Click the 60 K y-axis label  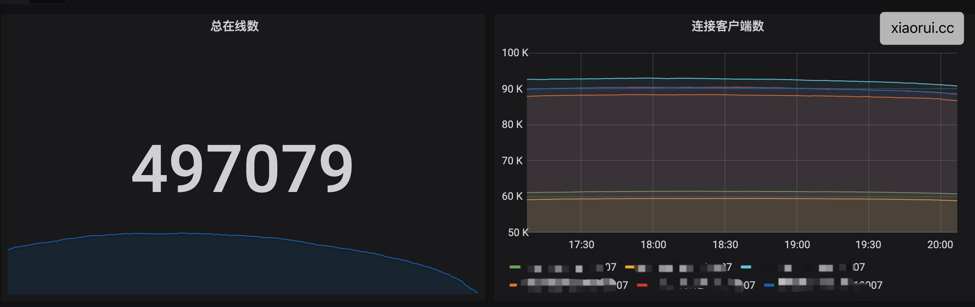512,196
